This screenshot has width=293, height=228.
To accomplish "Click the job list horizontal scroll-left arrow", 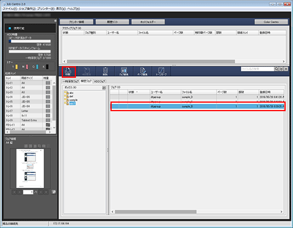I will click(x=112, y=212).
